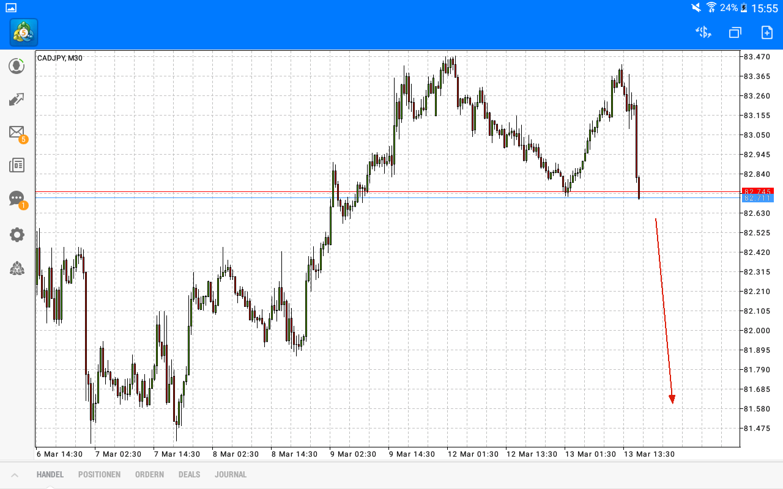
Task: Tap the CADJPY, M30 chart label
Action: 59,58
